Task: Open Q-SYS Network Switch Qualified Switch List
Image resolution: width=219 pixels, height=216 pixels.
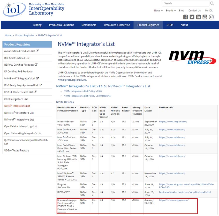Action: point(27,142)
